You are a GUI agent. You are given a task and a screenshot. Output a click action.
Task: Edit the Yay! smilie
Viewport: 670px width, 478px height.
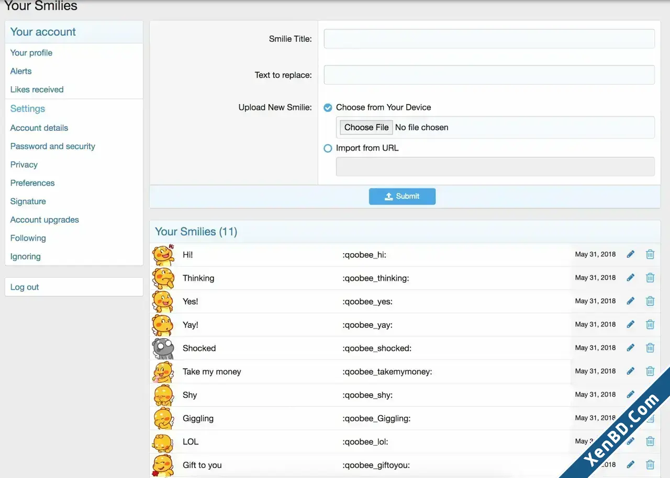pos(630,324)
